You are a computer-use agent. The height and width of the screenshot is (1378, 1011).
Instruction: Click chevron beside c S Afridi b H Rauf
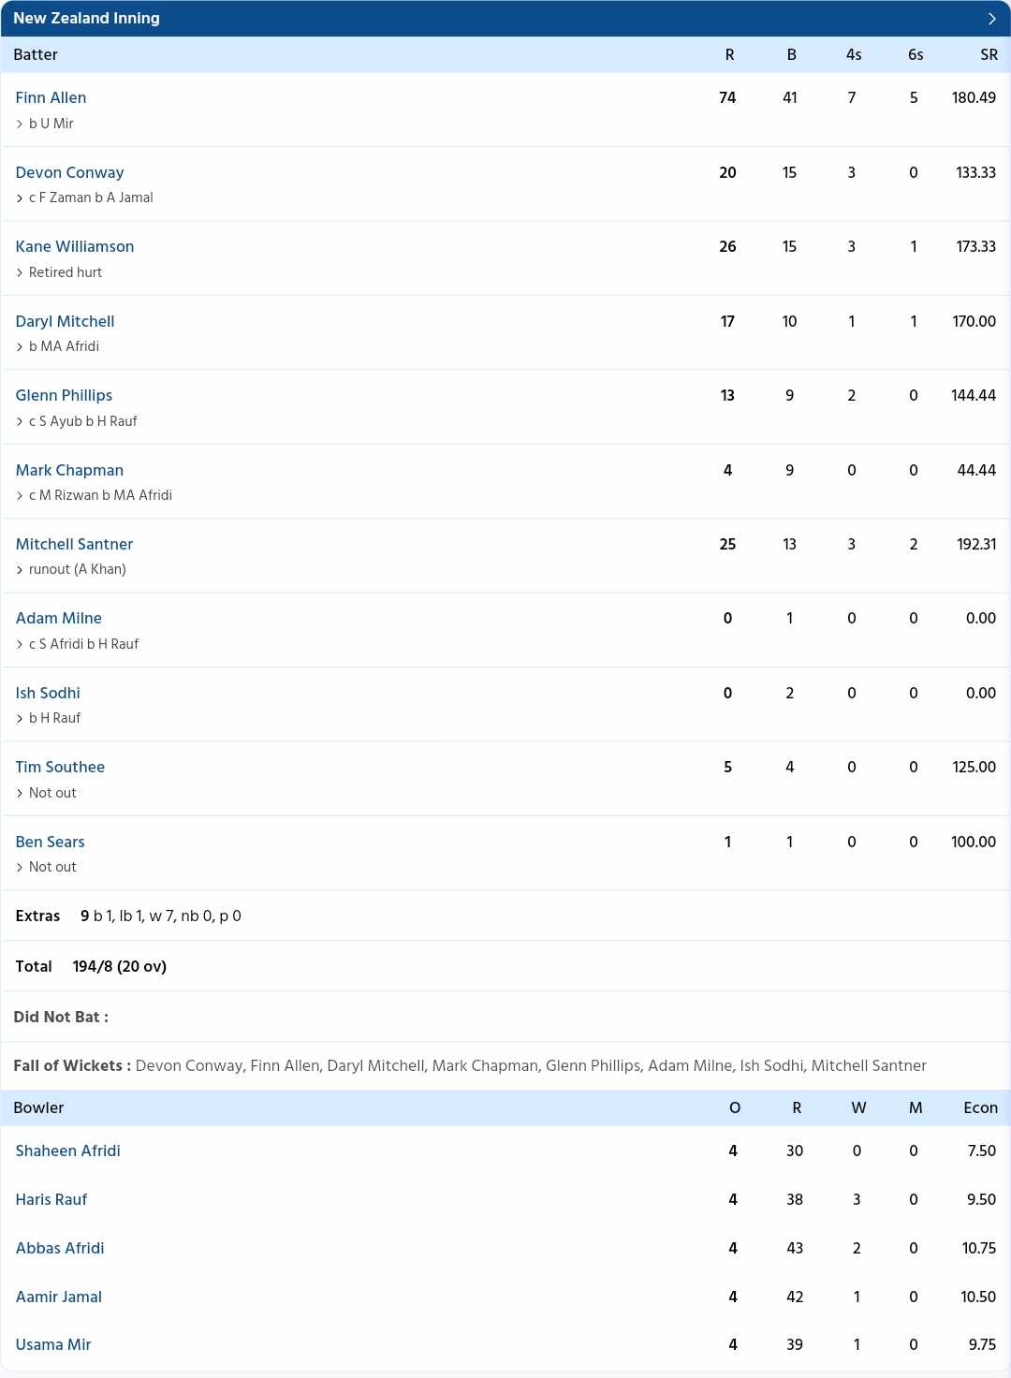click(x=20, y=645)
